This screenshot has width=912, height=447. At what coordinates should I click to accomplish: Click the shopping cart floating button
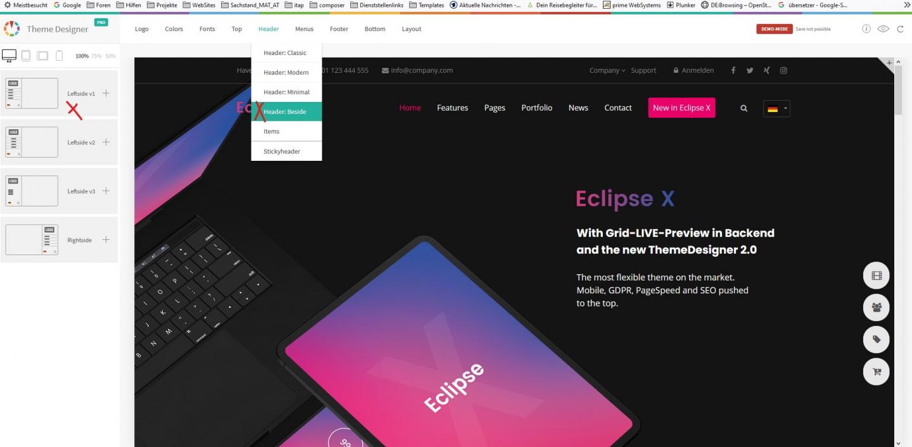pyautogui.click(x=877, y=372)
